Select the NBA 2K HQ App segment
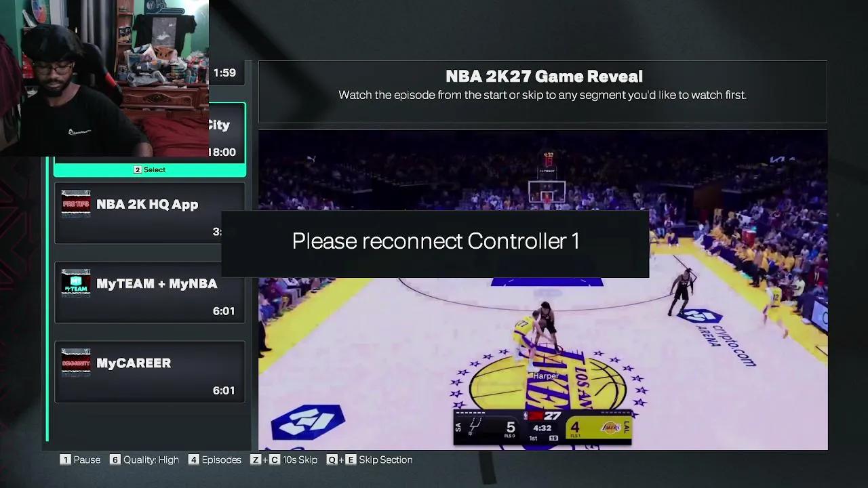The image size is (868, 488). (x=150, y=213)
